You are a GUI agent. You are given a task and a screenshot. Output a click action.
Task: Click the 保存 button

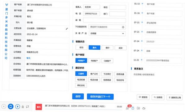[x=78, y=96]
